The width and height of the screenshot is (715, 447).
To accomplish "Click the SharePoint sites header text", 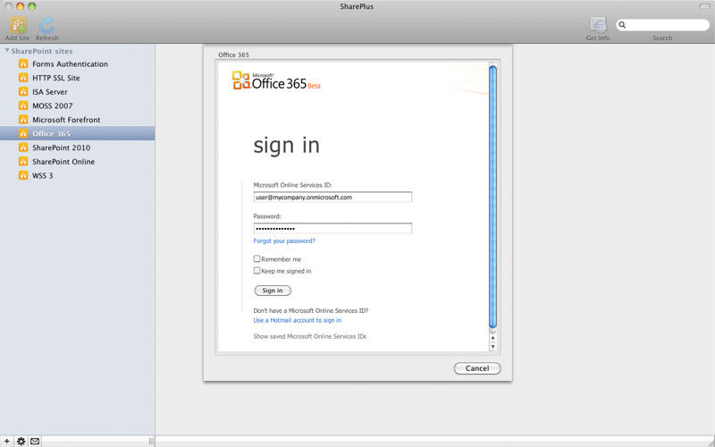I will click(42, 51).
